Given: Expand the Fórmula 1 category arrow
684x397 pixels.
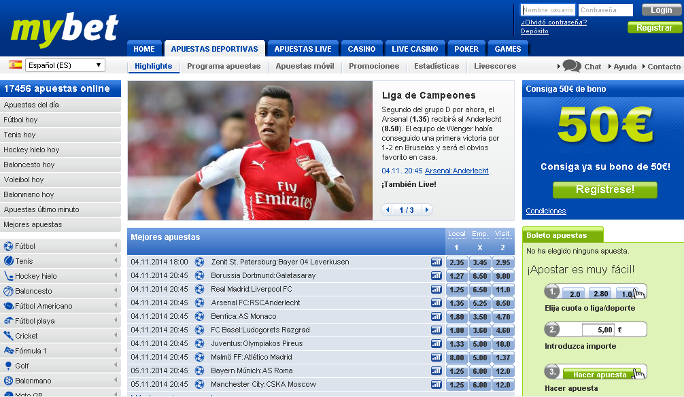Looking at the screenshot, I should click(116, 350).
